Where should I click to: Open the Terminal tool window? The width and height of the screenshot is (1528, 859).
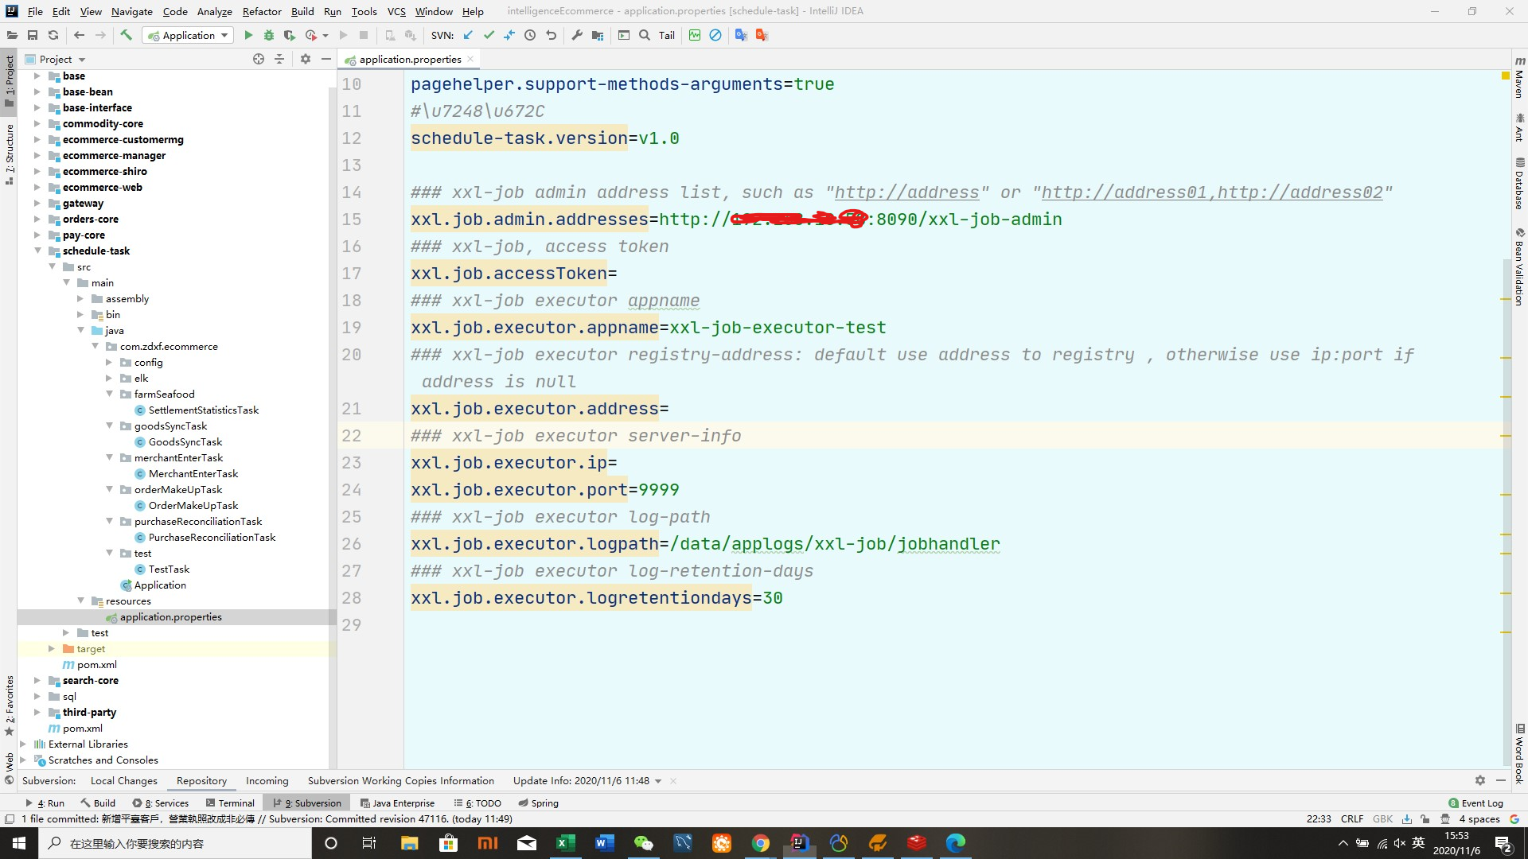[230, 803]
